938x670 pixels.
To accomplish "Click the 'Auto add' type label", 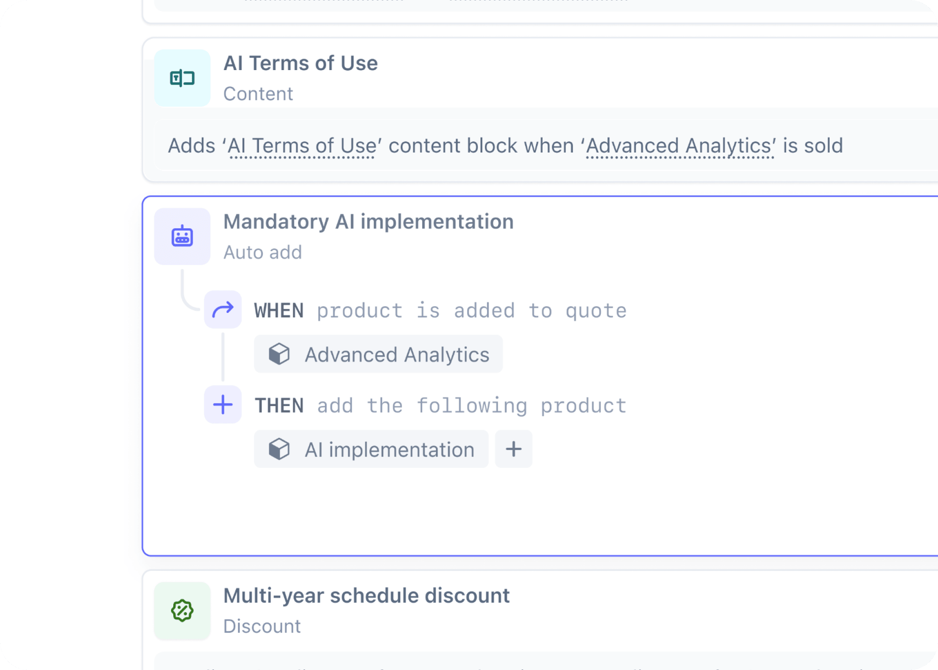I will [263, 252].
